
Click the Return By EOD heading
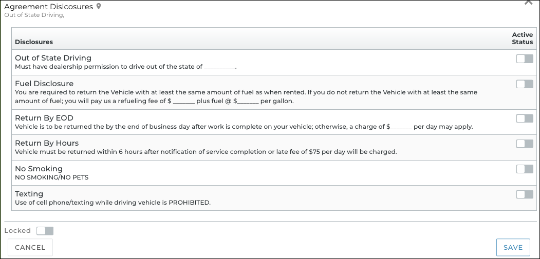pyautogui.click(x=44, y=118)
